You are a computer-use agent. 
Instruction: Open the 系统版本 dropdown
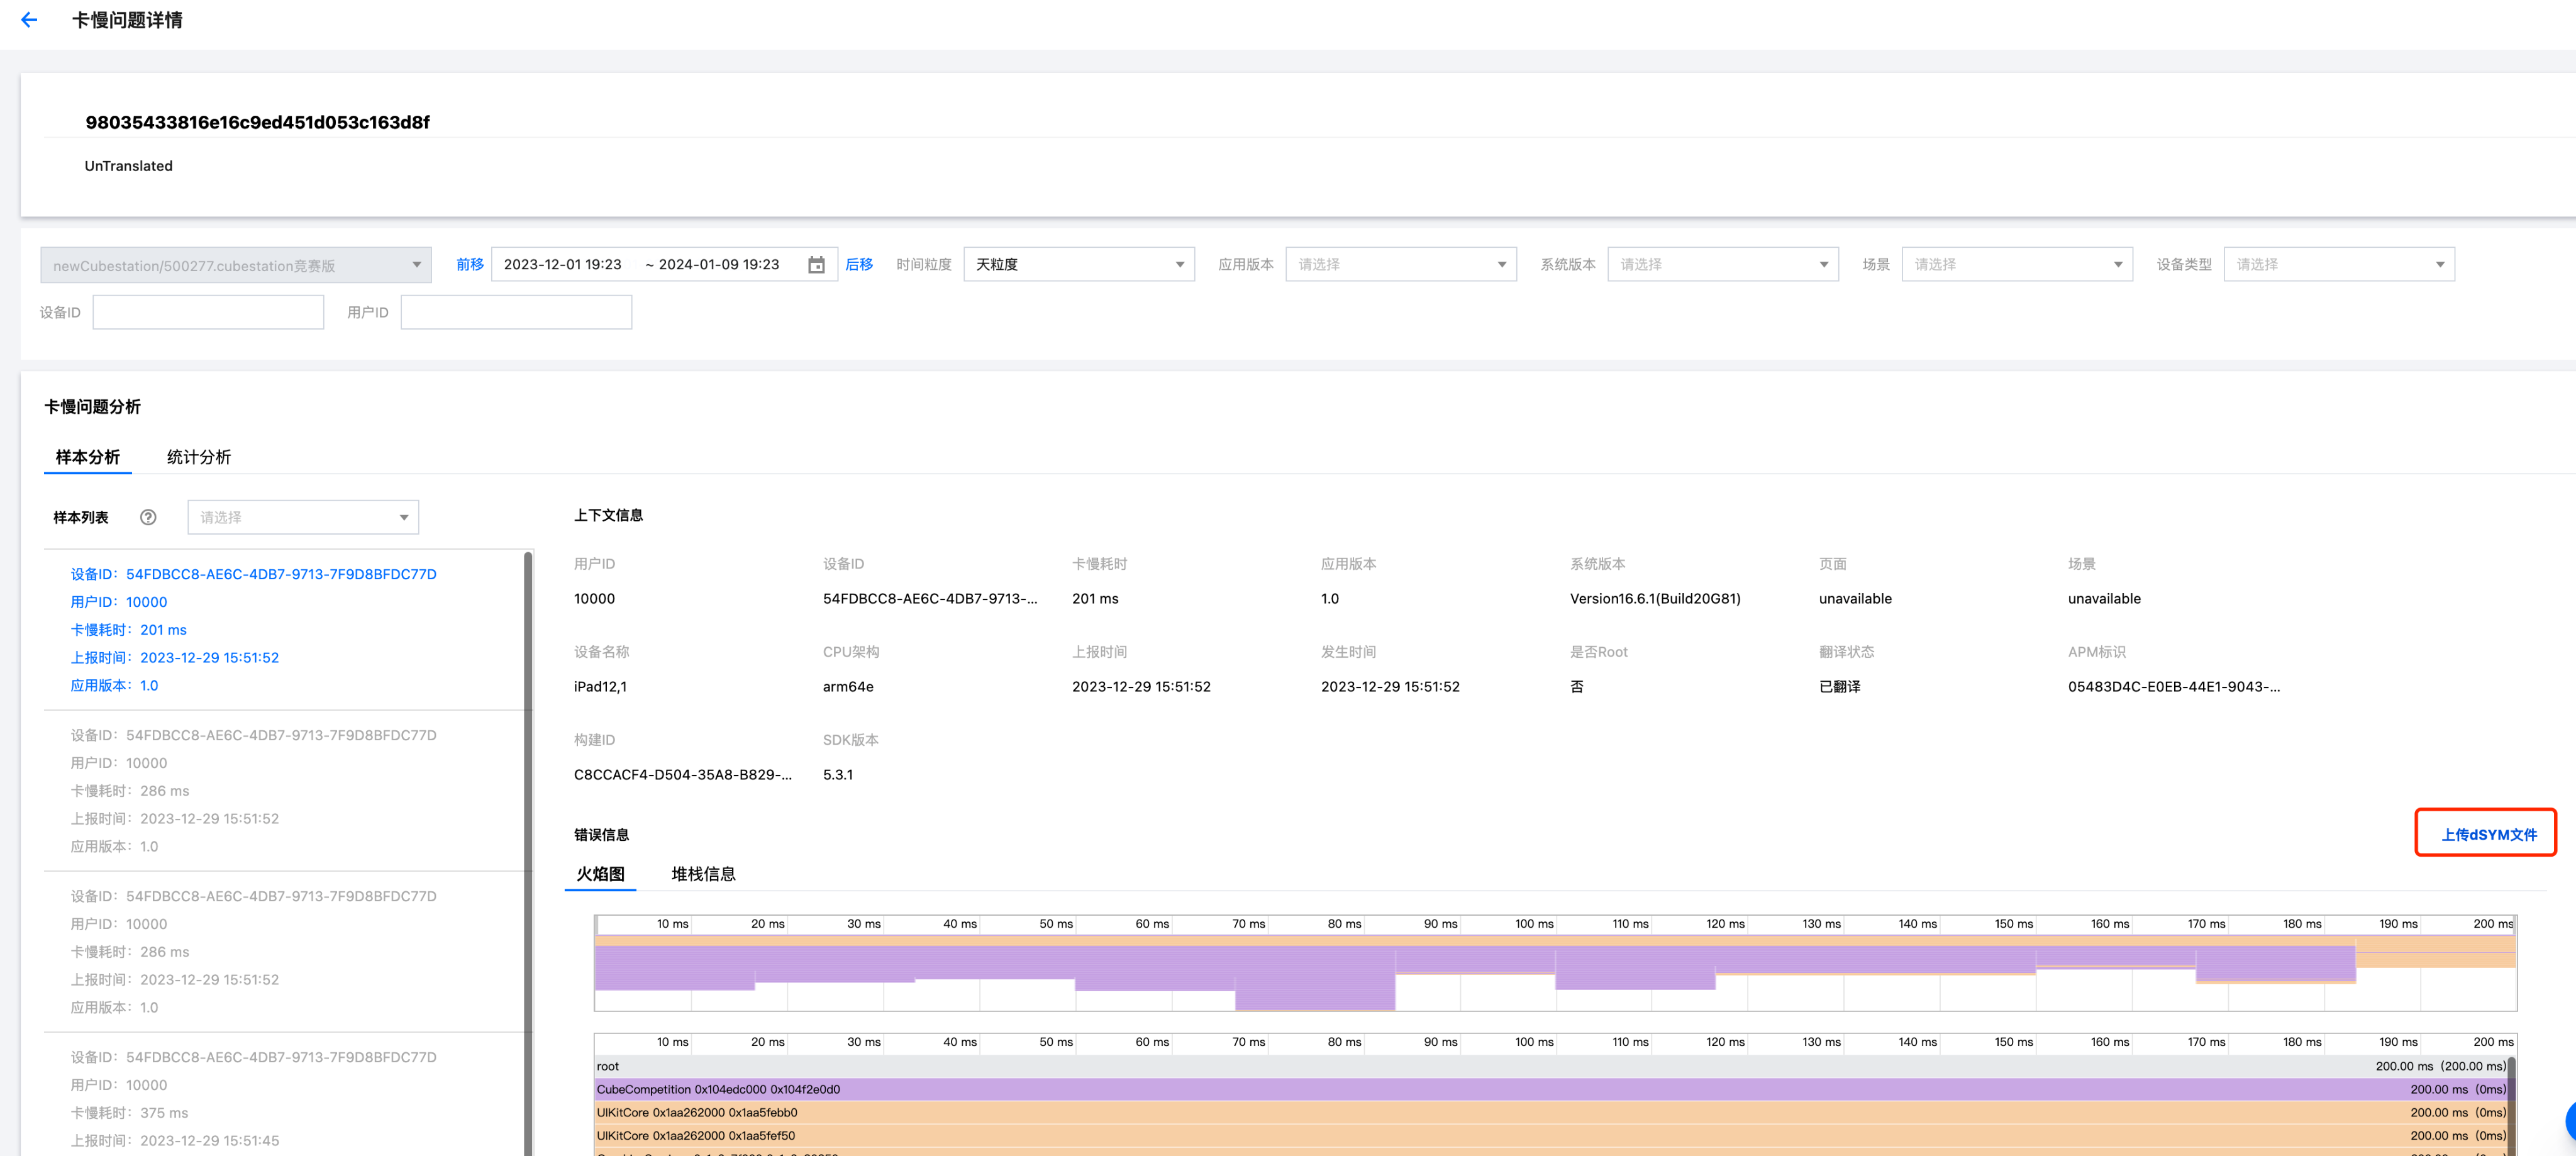pyautogui.click(x=1722, y=264)
